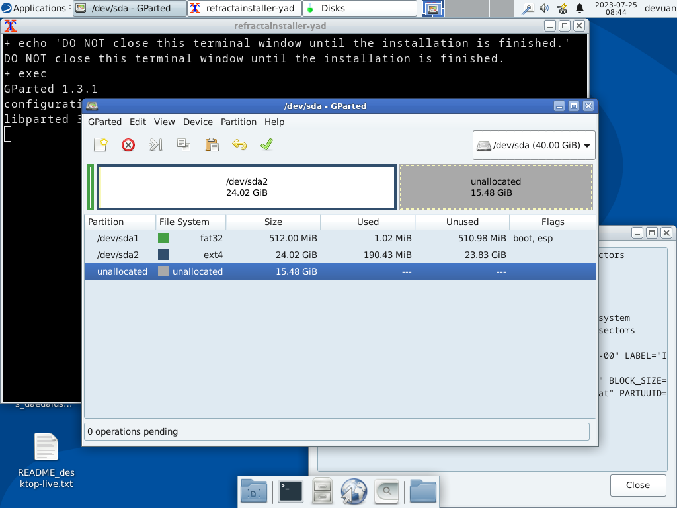Select the /dev/sda2 block in disk map

[x=247, y=187]
